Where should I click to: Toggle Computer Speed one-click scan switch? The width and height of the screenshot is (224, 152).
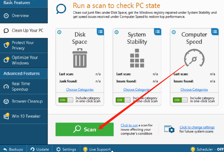click(180, 100)
